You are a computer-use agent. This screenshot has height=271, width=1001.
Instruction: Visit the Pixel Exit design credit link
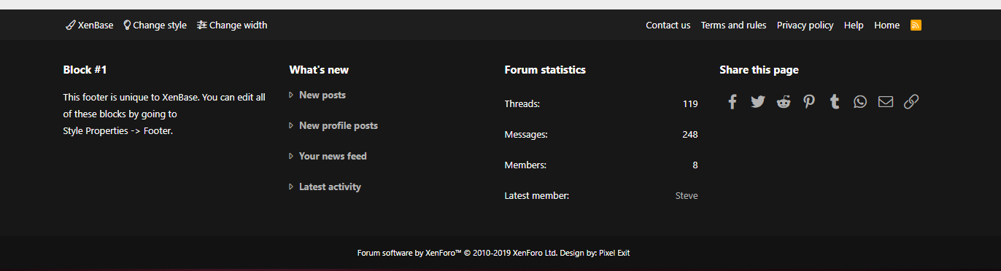(614, 253)
